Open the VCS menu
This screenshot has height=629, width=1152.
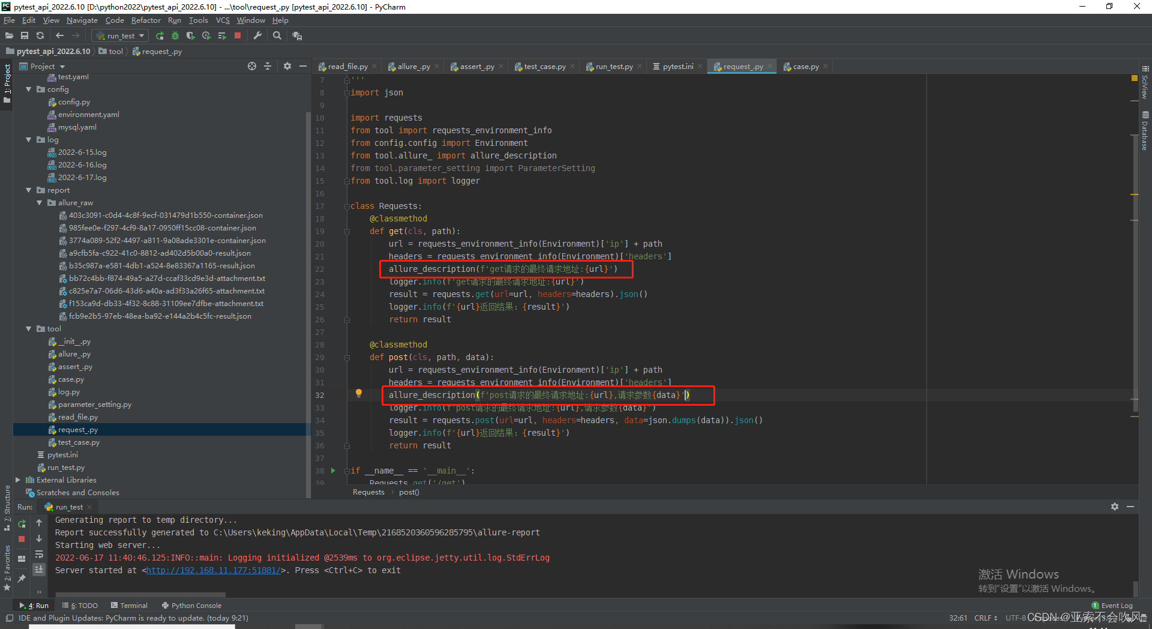pyautogui.click(x=223, y=20)
